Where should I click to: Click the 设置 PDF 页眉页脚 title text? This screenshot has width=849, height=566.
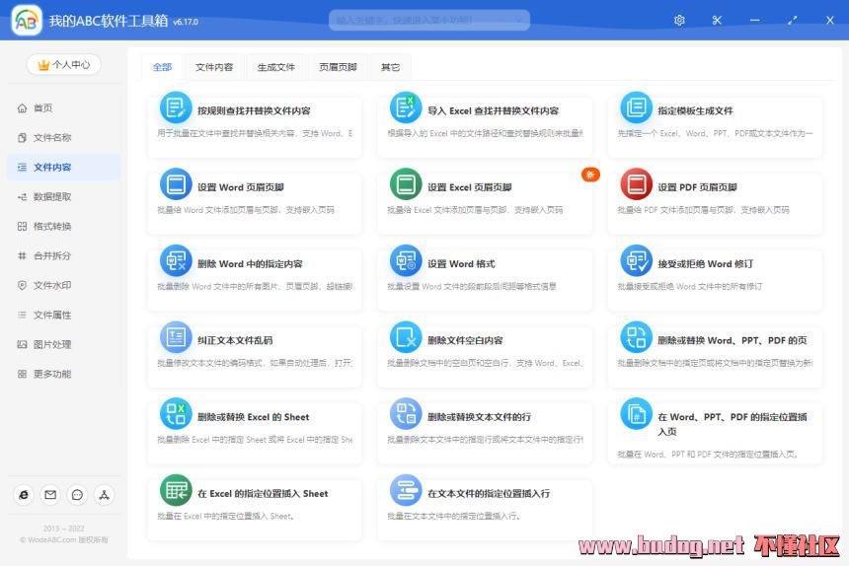(x=697, y=187)
